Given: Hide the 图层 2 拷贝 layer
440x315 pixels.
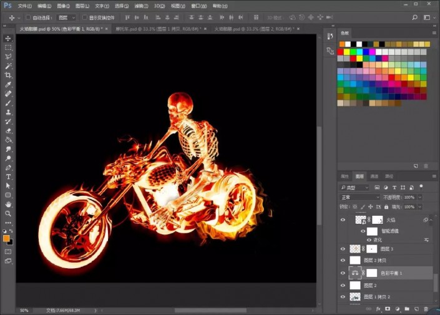Looking at the screenshot, I should click(x=343, y=260).
